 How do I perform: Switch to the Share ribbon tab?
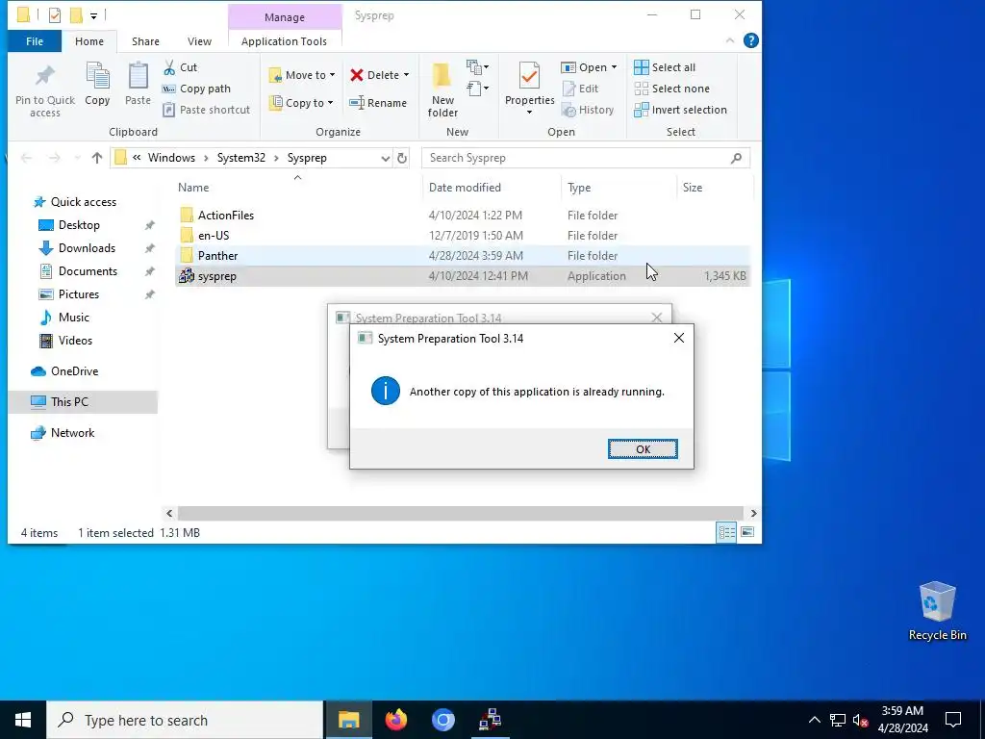[x=145, y=40]
